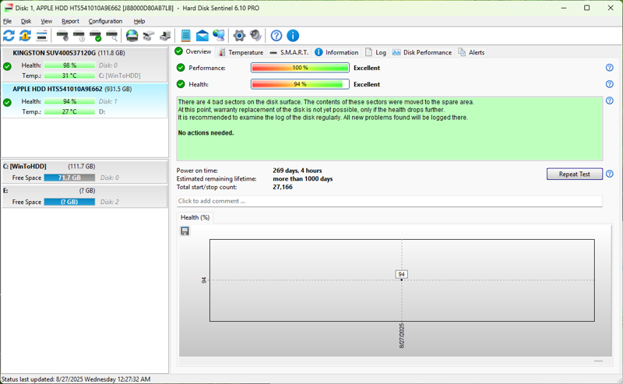Switch to the Alerts tab

point(471,52)
